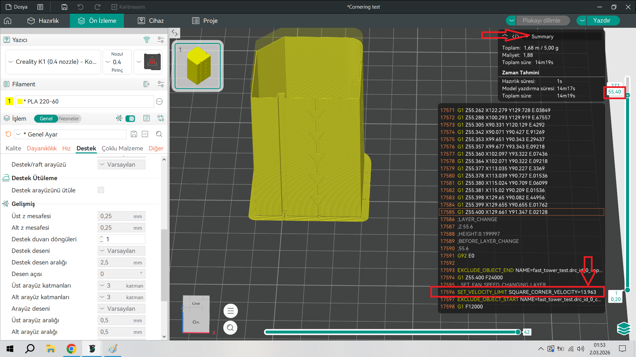Click the search settings magnifier icon
The image size is (636, 357).
(x=159, y=134)
